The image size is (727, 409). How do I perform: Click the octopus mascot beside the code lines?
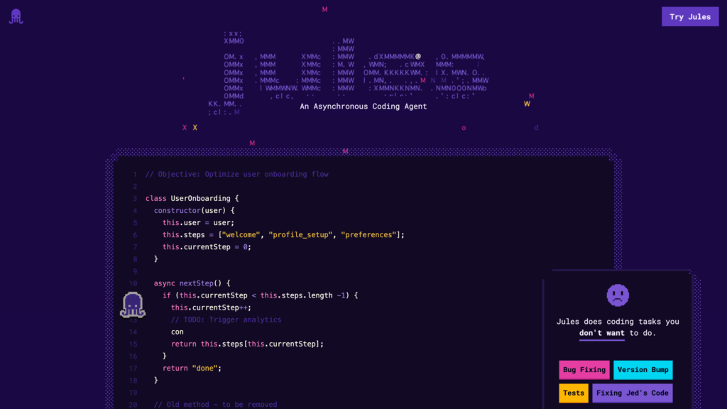(133, 305)
